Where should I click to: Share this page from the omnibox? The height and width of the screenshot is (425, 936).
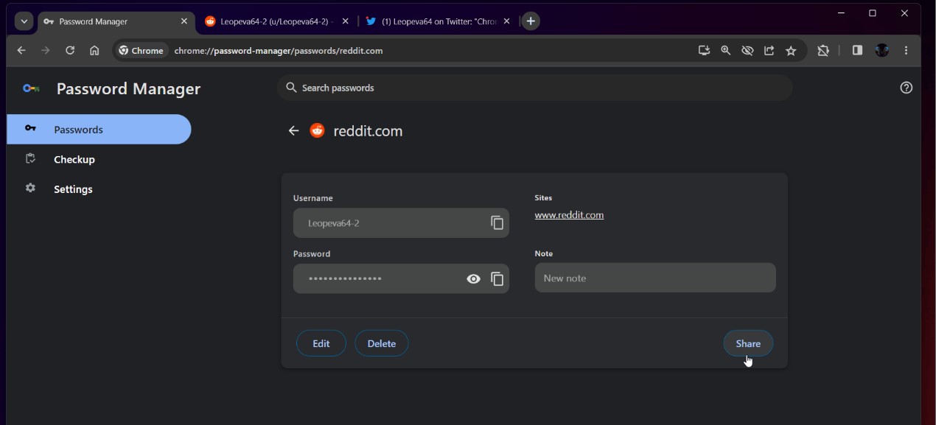click(x=769, y=51)
